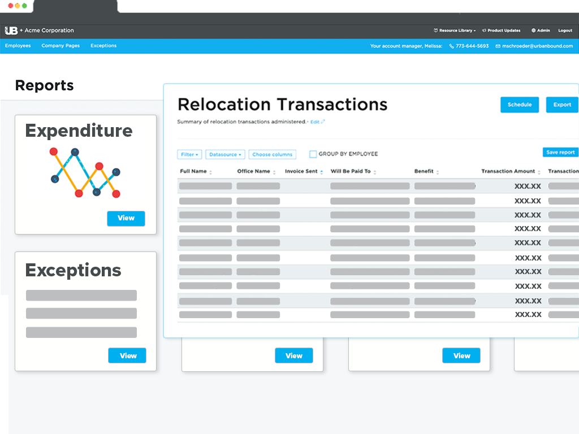This screenshot has height=434, width=579.
Task: Go to the Employees tab
Action: 18,46
